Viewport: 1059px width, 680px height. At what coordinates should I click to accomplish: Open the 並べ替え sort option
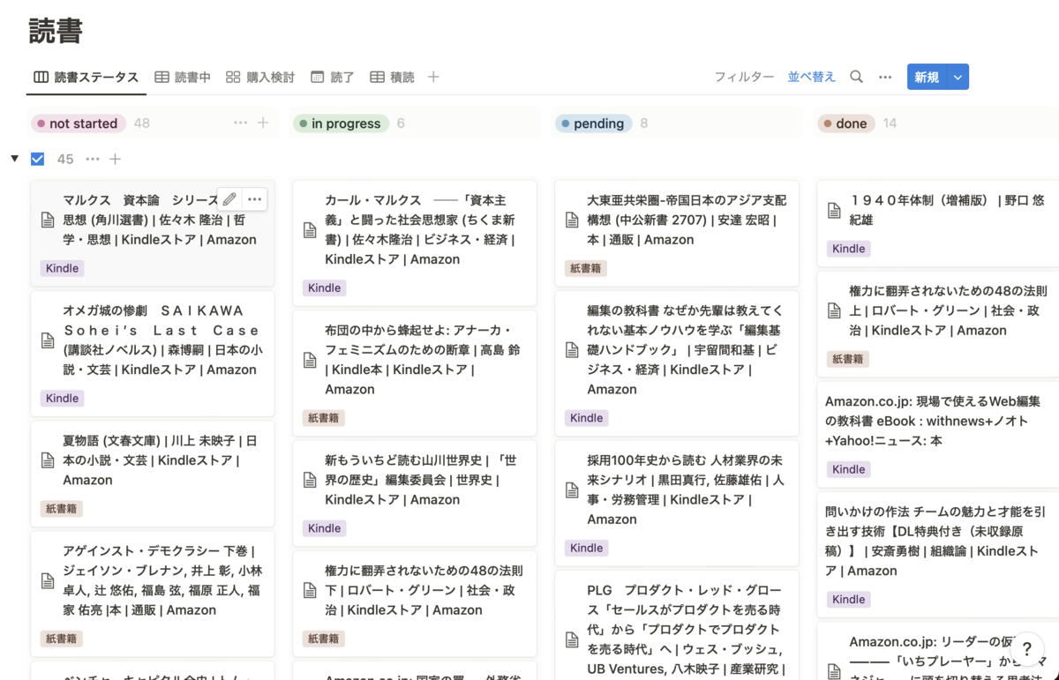pyautogui.click(x=812, y=78)
